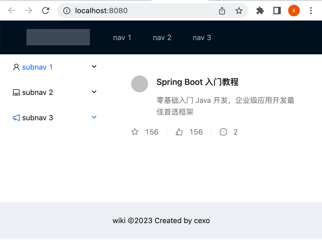Screen dimensions: 322x240
Task: View site information icon in address bar
Action: pyautogui.click(x=67, y=11)
